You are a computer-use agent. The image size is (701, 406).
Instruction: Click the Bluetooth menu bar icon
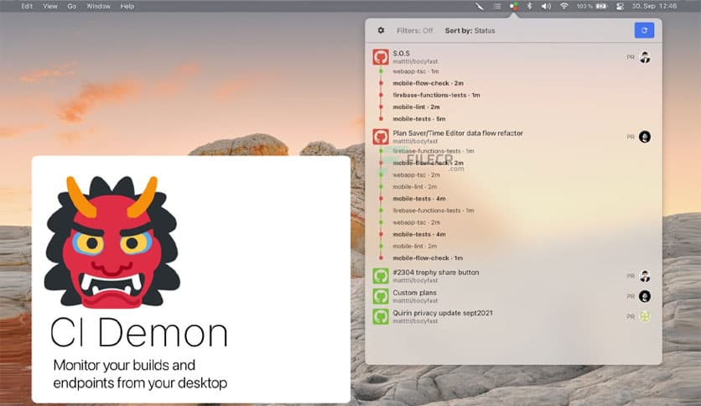(x=529, y=6)
